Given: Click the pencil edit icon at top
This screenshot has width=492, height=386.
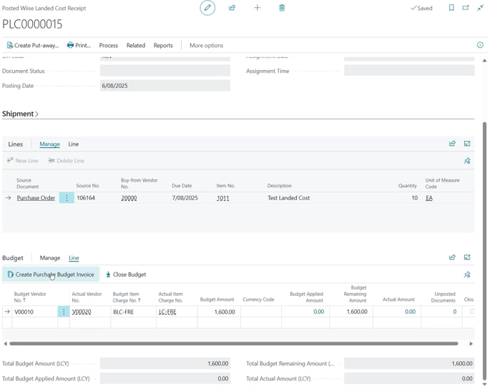Looking at the screenshot, I should tap(207, 8).
